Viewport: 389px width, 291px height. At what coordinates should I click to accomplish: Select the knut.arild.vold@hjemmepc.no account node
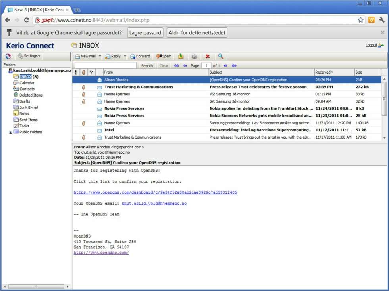click(40, 70)
